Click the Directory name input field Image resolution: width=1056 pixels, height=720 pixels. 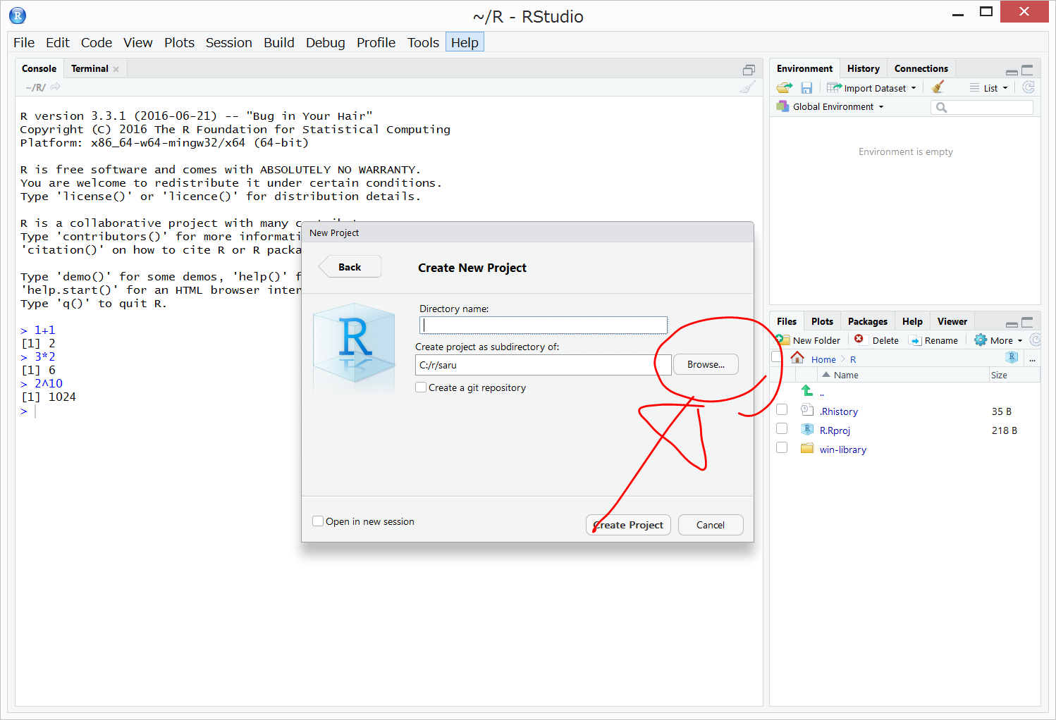tap(543, 325)
